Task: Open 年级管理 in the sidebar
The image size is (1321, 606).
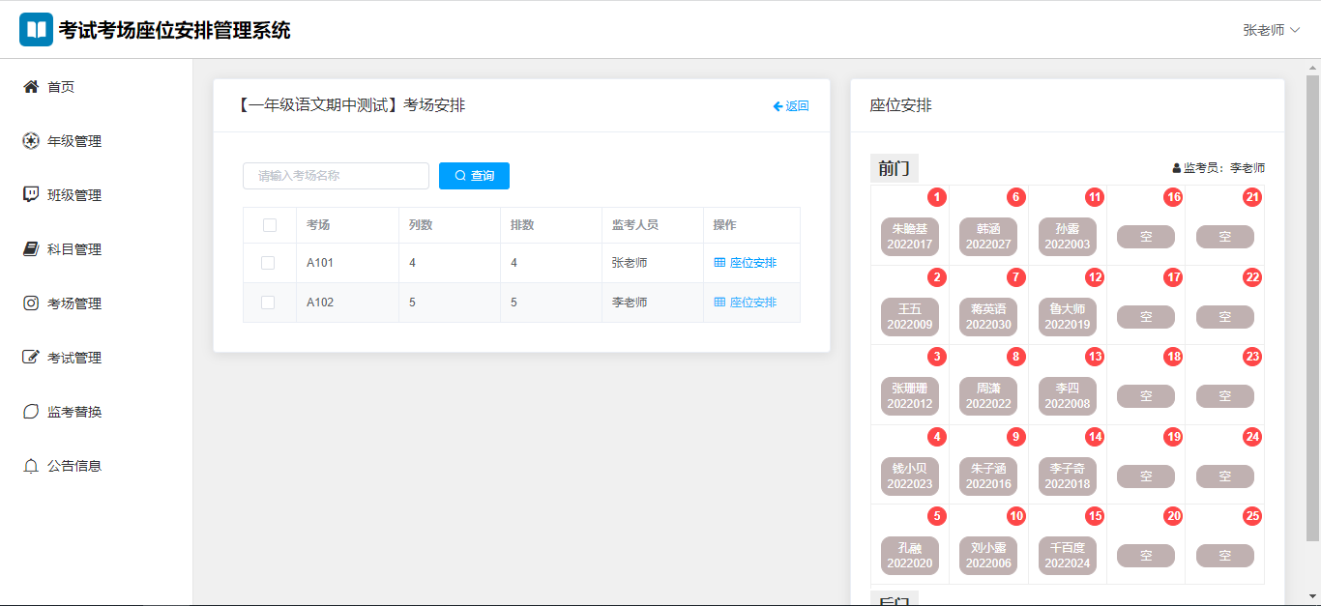Action: [97, 141]
